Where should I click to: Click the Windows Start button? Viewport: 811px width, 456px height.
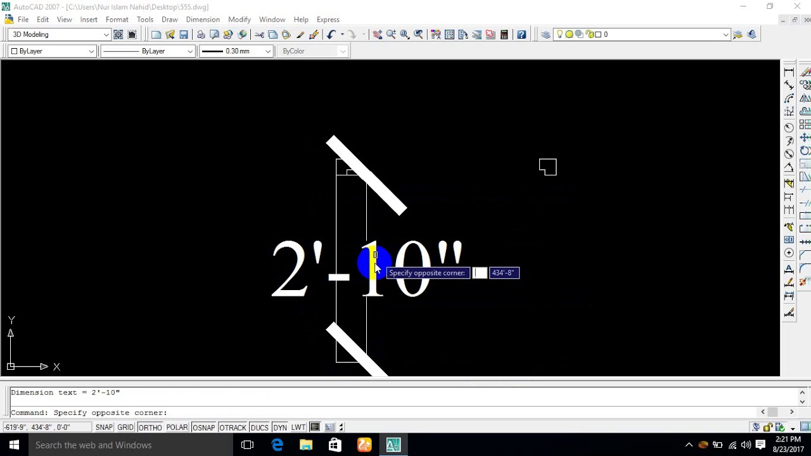click(x=14, y=445)
